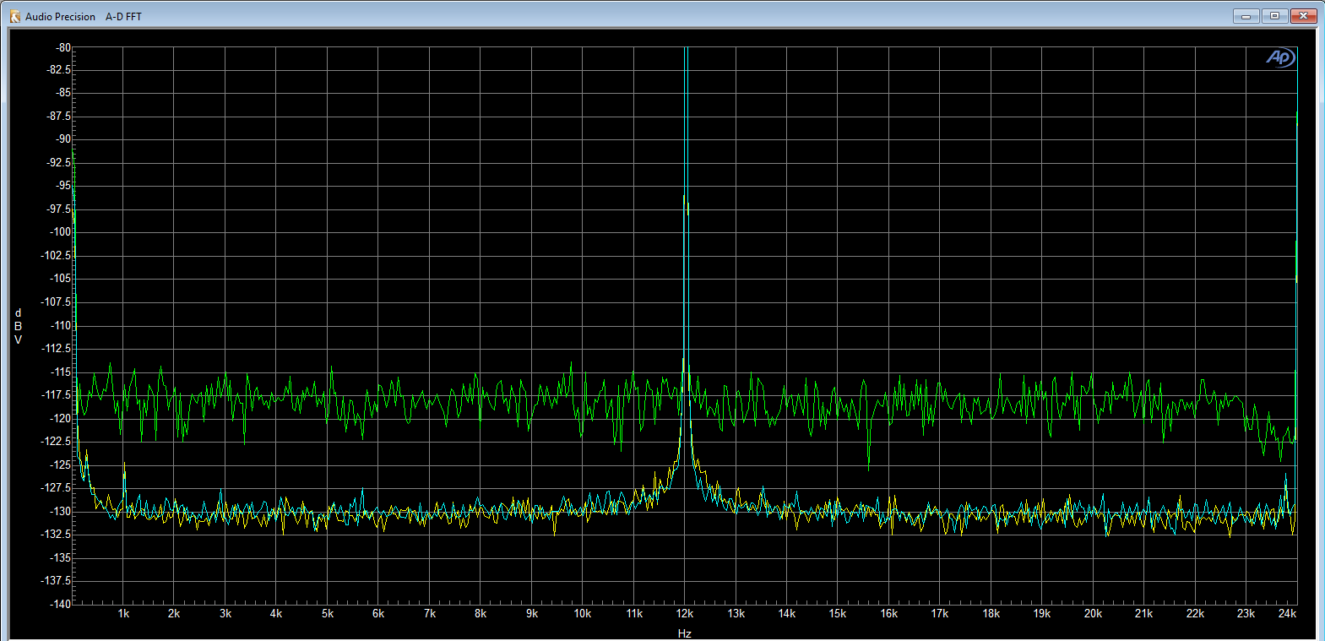Click the '13k' frequency tick label
Screen dimensions: 1325x641
736,614
